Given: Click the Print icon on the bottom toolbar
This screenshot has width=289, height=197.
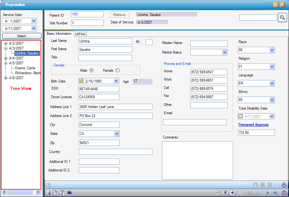Looking at the screenshot, I should click(x=48, y=192).
